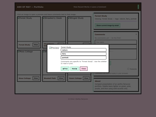Click View button for Moss Cottage
Image resolution: width=156 pixels, height=117 pixels.
click(36, 78)
